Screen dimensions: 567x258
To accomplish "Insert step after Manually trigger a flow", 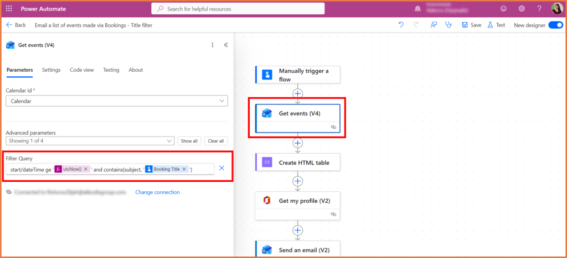I will 297,93.
